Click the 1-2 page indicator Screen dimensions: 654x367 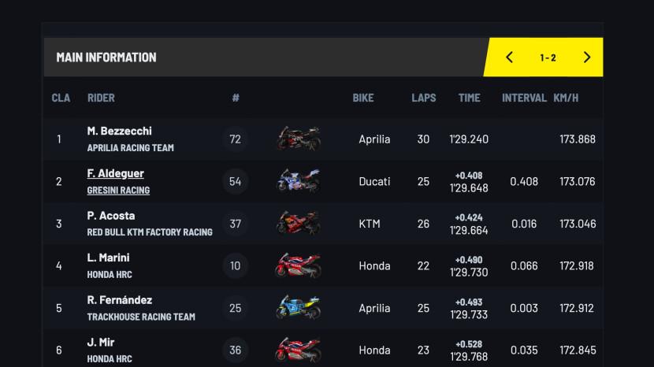click(x=548, y=57)
